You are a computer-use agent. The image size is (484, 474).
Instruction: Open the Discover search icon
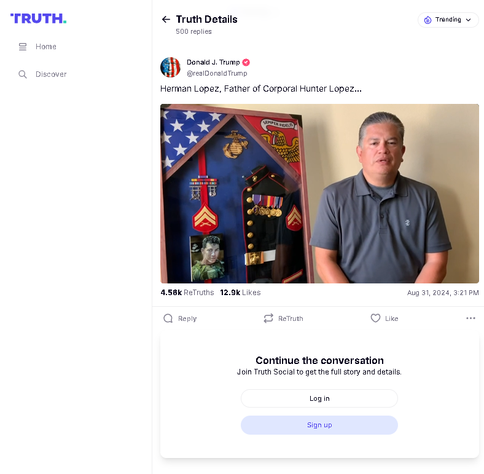23,74
